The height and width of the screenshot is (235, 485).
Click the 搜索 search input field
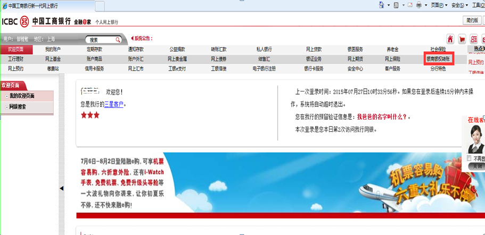100,40
